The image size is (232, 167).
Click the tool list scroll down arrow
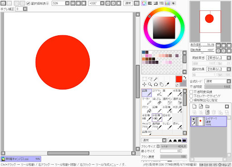coord(185,133)
